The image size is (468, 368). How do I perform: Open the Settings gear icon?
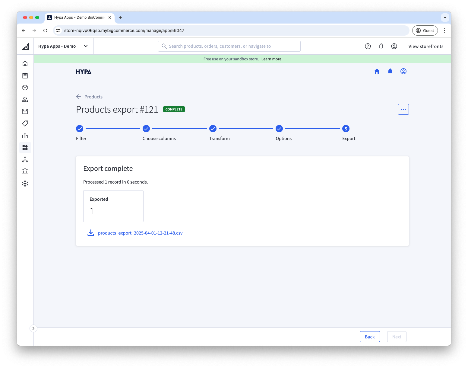[x=25, y=183]
